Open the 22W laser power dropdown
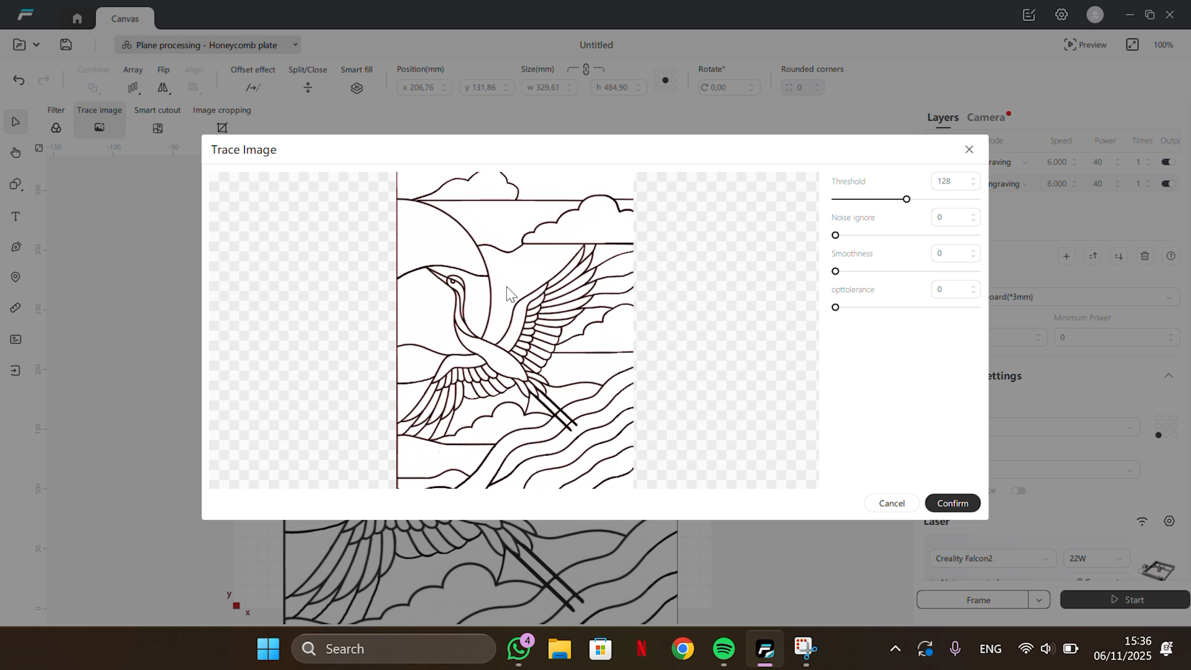 point(1095,558)
